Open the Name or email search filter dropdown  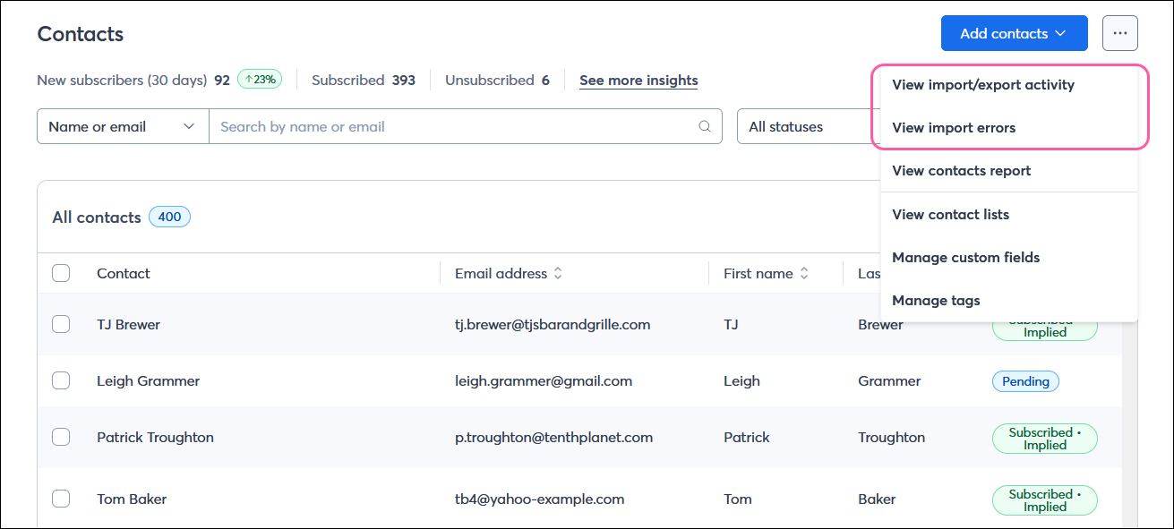point(122,126)
